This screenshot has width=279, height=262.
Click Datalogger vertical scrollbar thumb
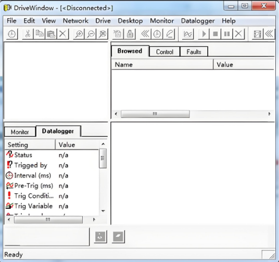103,158
